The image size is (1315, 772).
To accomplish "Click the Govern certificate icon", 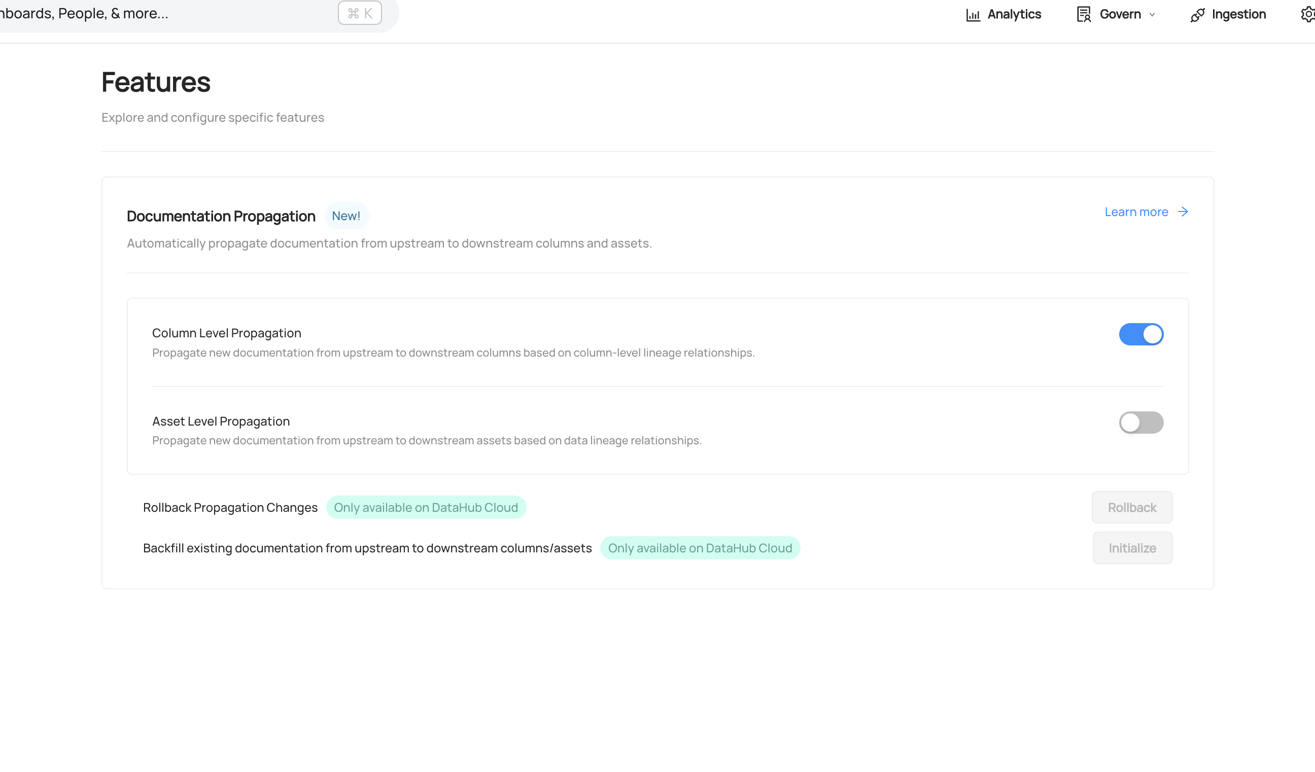I will pos(1084,15).
